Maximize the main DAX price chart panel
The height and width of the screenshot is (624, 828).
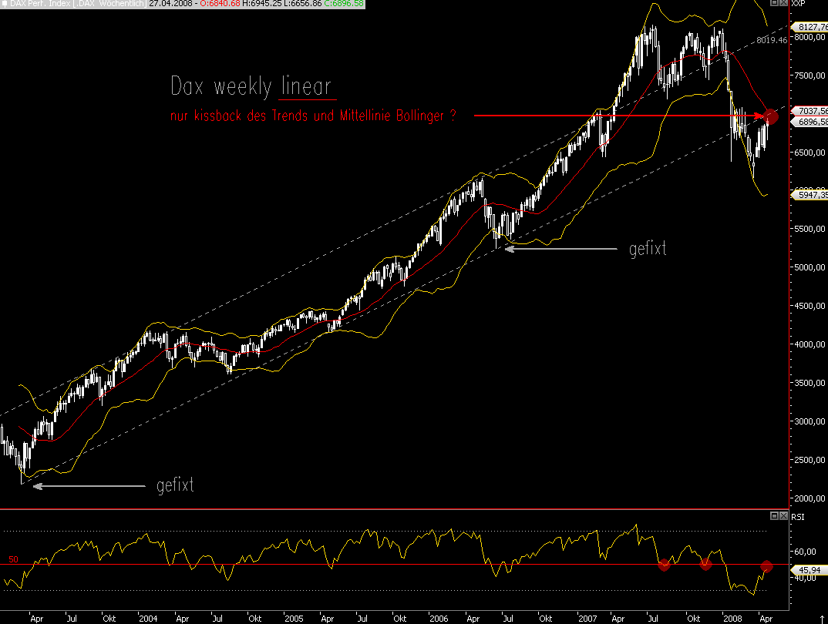[x=774, y=2]
